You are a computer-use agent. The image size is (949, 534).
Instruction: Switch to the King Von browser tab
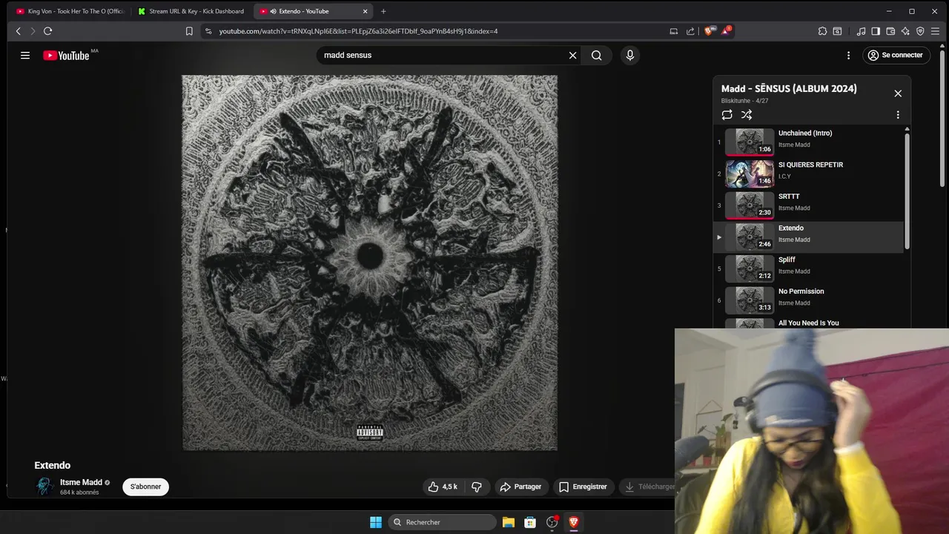[x=70, y=11]
